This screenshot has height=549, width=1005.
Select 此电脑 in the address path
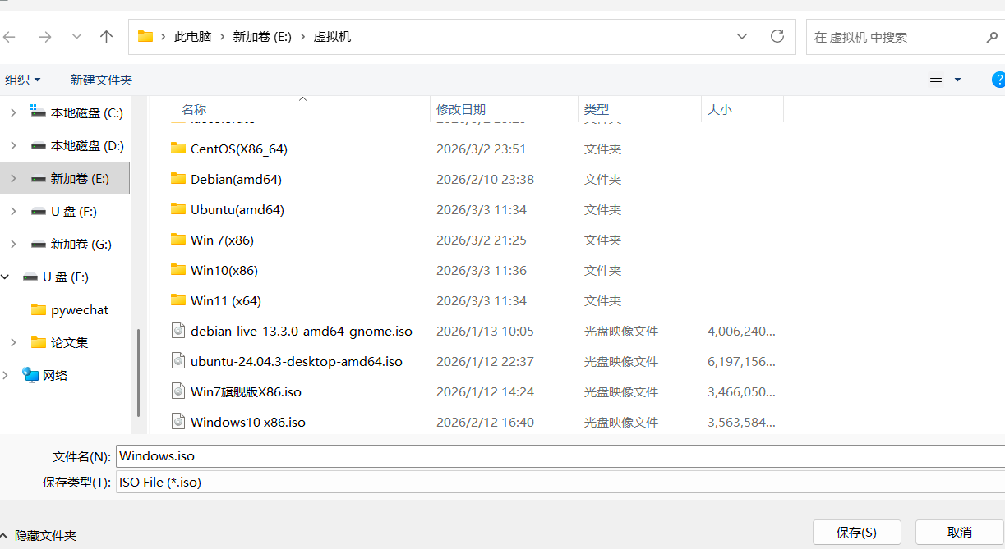point(192,37)
